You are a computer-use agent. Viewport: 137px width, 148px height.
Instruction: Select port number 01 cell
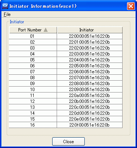33,36
